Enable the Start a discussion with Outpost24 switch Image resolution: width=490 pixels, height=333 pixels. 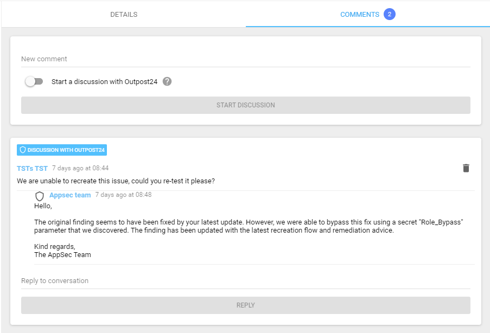(34, 81)
